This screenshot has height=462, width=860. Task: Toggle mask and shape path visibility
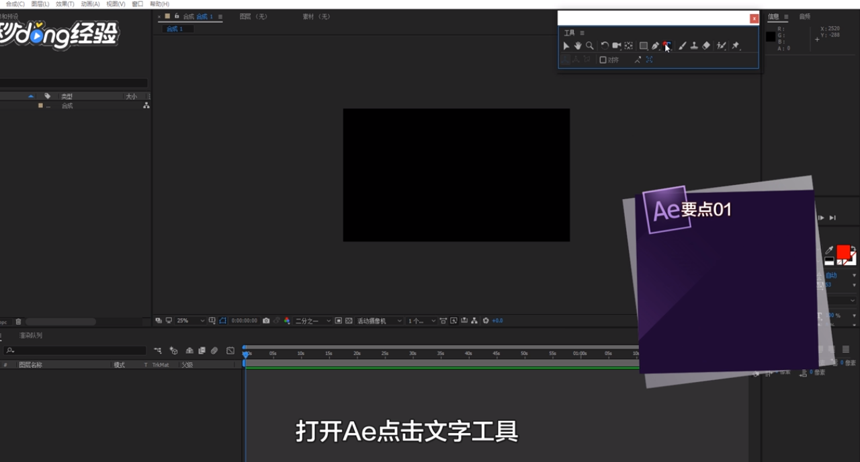pos(222,321)
